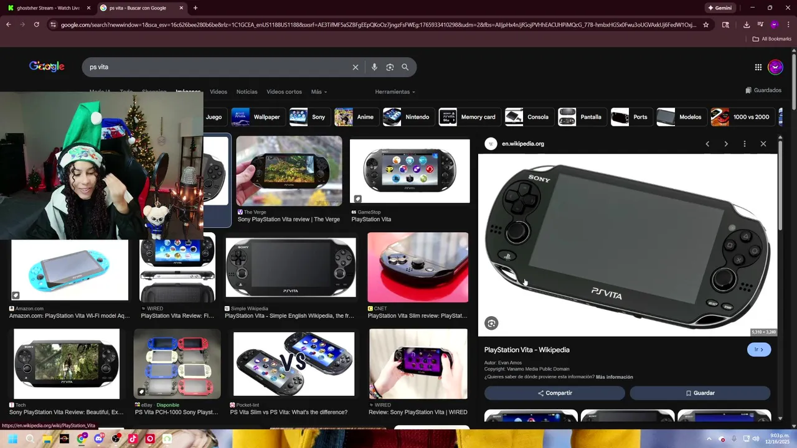
Task: Clear the search box with the X icon
Action: tap(356, 67)
